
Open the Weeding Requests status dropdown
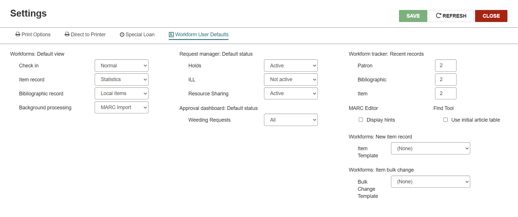click(291, 120)
